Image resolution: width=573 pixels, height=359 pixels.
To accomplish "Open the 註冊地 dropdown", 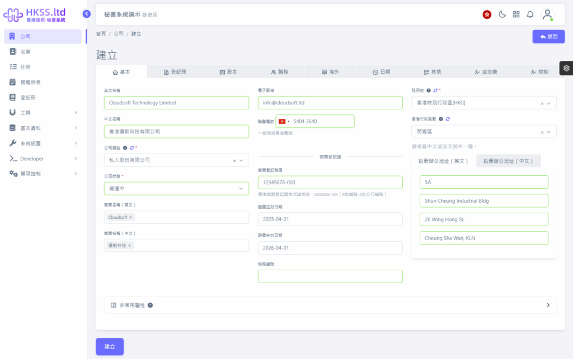I will 484,103.
